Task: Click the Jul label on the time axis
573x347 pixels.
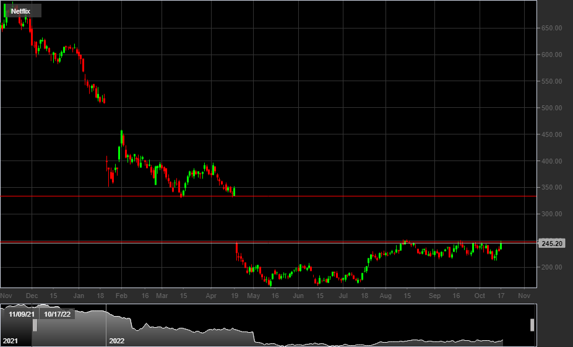Action: (x=343, y=296)
